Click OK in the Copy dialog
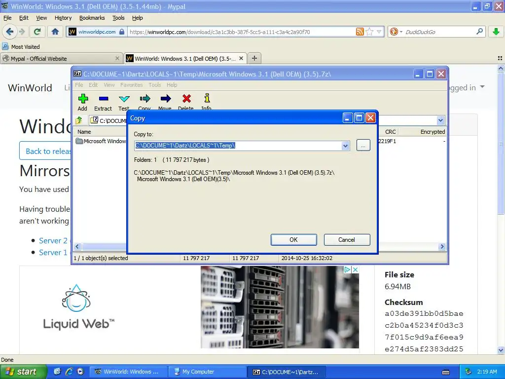 point(294,240)
